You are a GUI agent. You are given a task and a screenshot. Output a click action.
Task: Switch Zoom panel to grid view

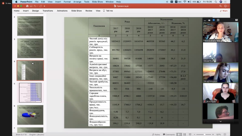(218, 20)
